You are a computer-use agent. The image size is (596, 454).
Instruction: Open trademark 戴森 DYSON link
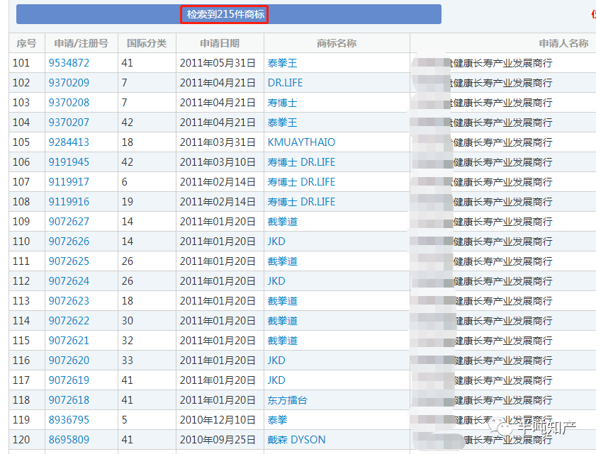coord(296,440)
